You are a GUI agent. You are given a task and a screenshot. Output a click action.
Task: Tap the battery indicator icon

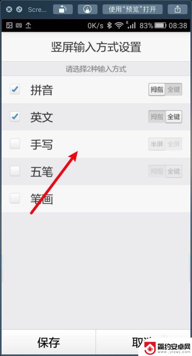click(161, 25)
